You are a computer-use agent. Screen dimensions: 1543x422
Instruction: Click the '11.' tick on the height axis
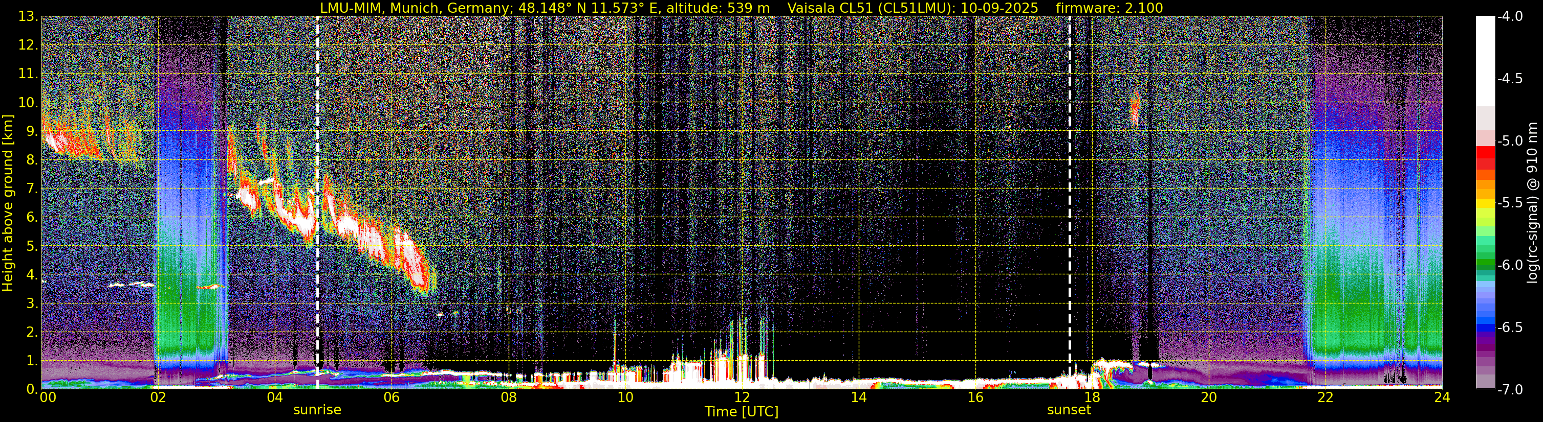click(x=28, y=74)
